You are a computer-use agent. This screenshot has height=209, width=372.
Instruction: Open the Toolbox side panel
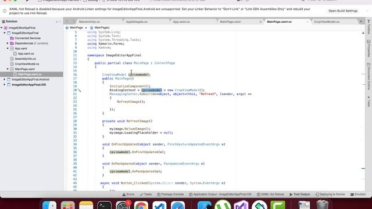tap(369, 27)
